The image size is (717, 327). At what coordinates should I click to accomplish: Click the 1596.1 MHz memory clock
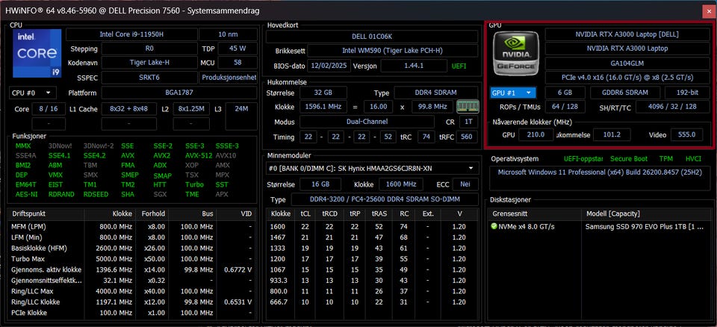[323, 107]
